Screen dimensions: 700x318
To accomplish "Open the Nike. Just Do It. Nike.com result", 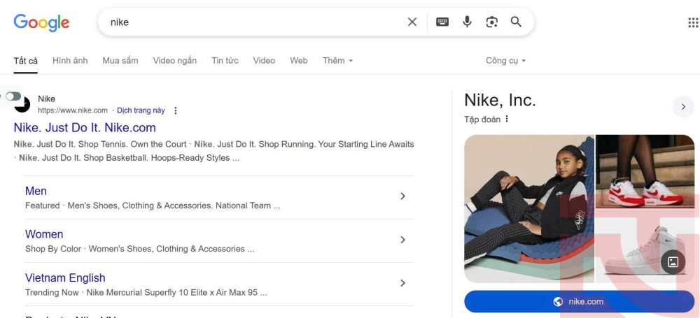I will pyautogui.click(x=85, y=128).
